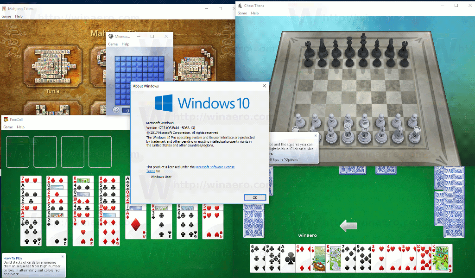Click the Minesweeper mine icon in title bar
Screen dimensions: 475x278
pos(111,36)
